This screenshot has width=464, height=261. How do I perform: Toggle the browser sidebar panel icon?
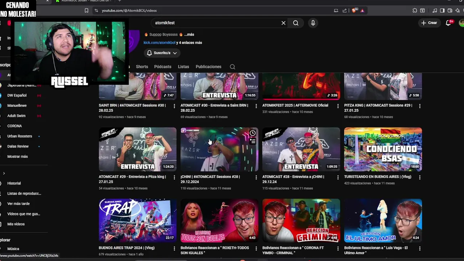point(442,11)
